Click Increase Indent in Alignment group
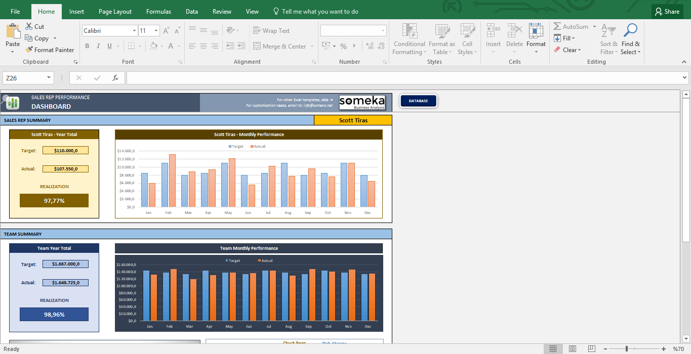The image size is (691, 354). point(242,46)
